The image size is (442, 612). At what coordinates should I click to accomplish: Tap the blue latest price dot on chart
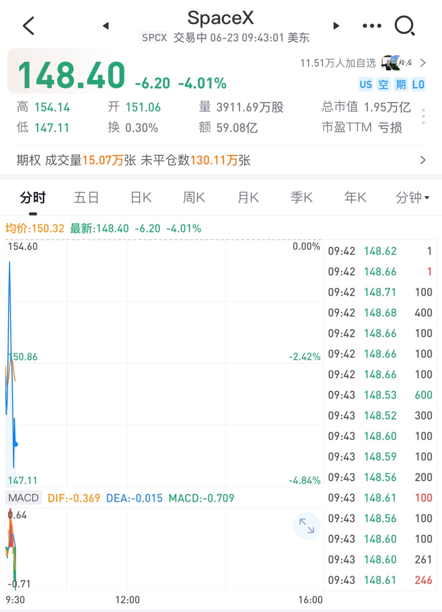15,444
